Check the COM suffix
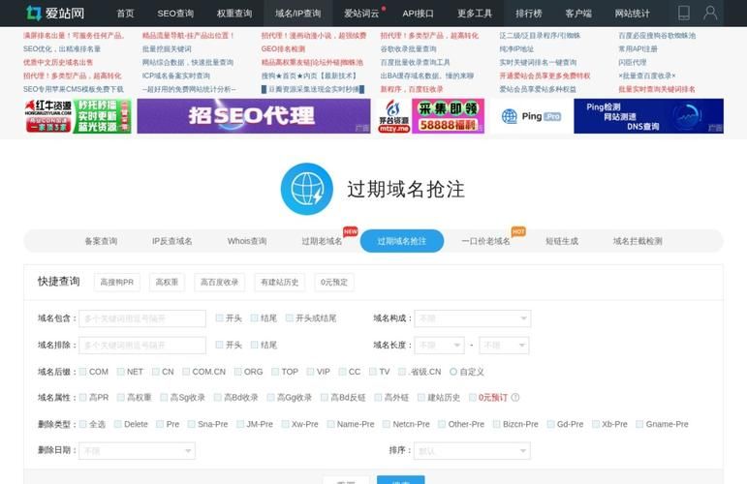This screenshot has width=747, height=484. tap(83, 372)
